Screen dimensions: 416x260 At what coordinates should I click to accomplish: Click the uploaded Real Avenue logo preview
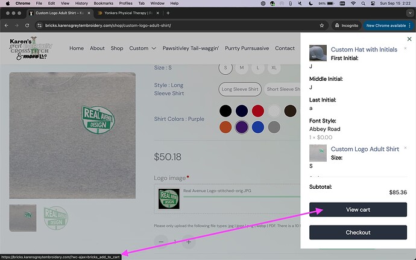(x=169, y=199)
